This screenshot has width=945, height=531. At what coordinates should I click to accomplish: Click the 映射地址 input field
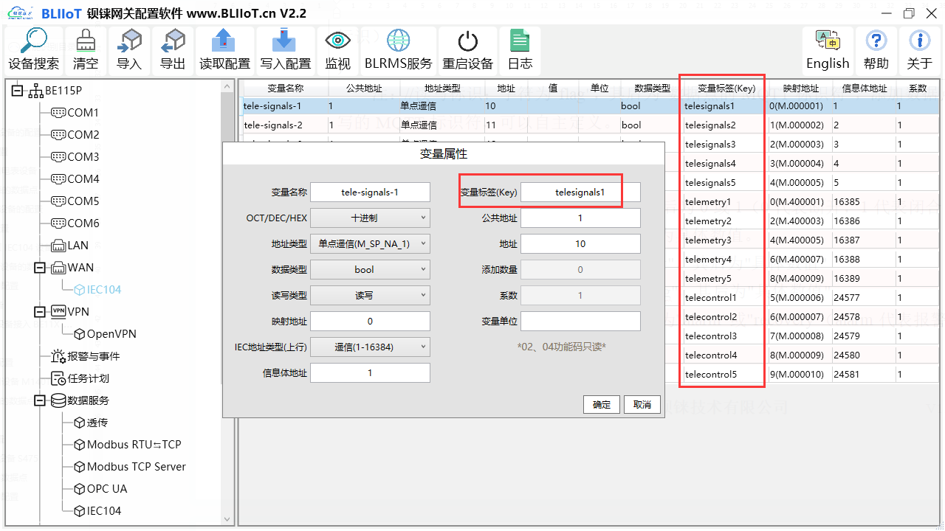click(370, 322)
